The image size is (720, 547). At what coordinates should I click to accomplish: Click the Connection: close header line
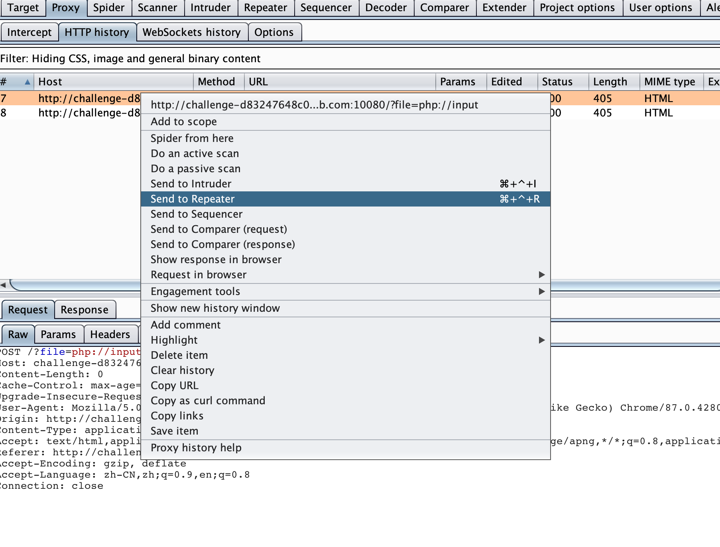point(52,486)
